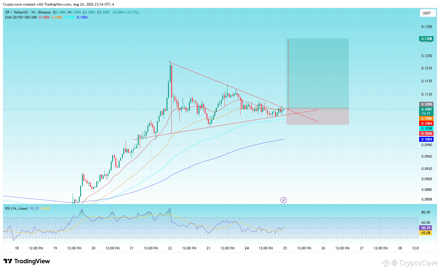Click the 0.0930 price axis tick
Viewport: 440px width, 270px height.
427,169
